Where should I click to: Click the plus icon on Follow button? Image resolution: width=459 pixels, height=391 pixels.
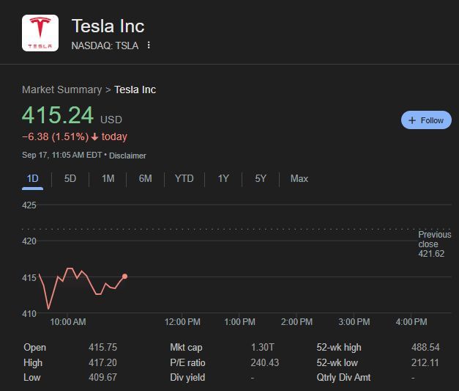[412, 120]
